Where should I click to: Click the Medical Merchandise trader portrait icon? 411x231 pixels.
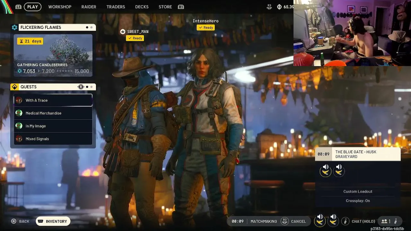point(19,113)
